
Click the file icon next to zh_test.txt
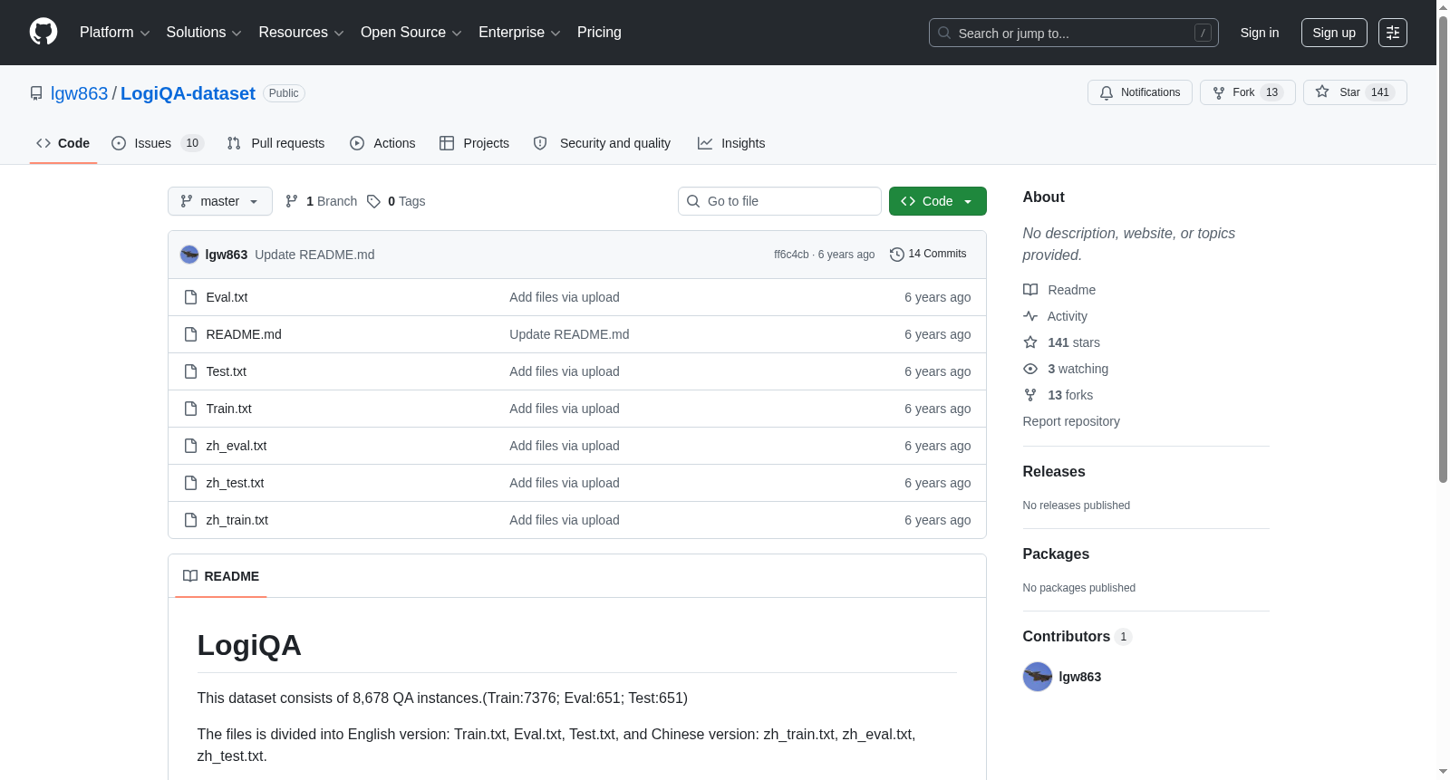190,483
